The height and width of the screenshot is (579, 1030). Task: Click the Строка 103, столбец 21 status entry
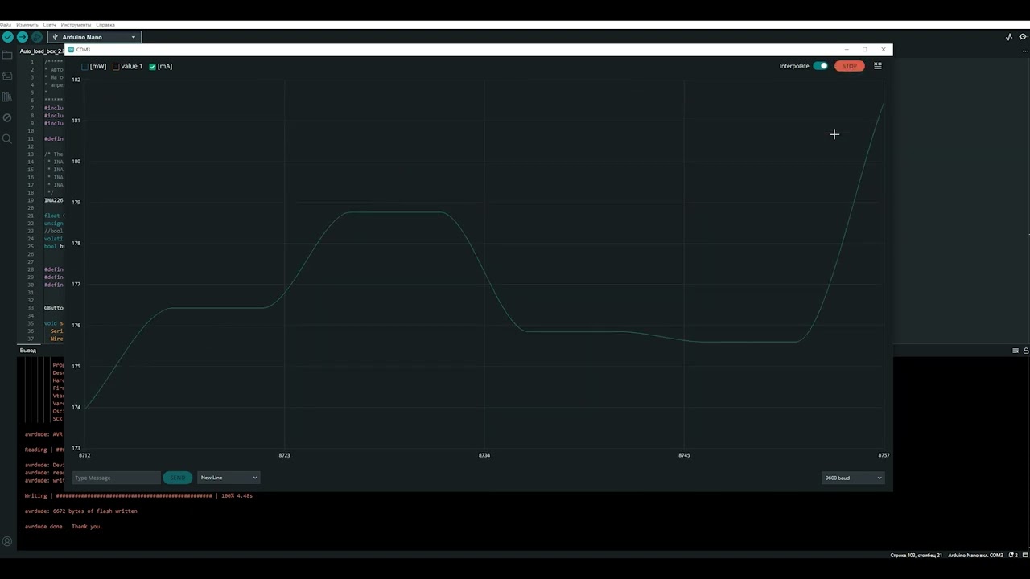[x=917, y=555]
